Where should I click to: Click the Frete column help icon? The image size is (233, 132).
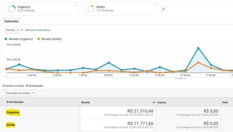click(230, 102)
